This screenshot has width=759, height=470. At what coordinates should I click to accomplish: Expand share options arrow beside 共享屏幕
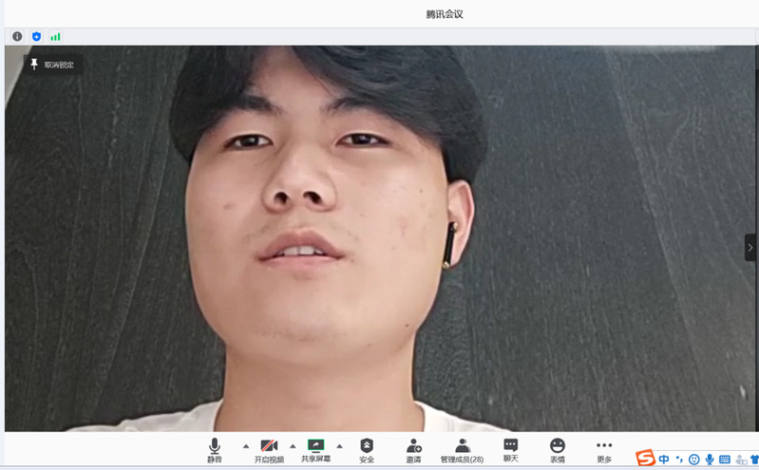[x=339, y=445]
